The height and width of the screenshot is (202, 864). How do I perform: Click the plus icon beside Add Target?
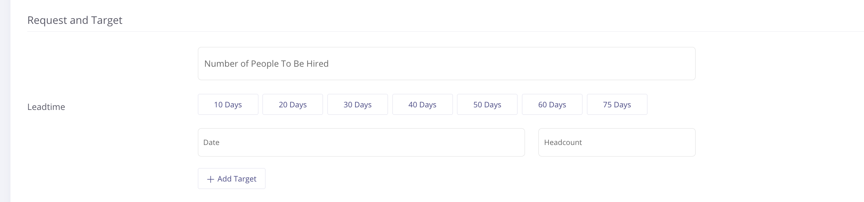tap(211, 179)
